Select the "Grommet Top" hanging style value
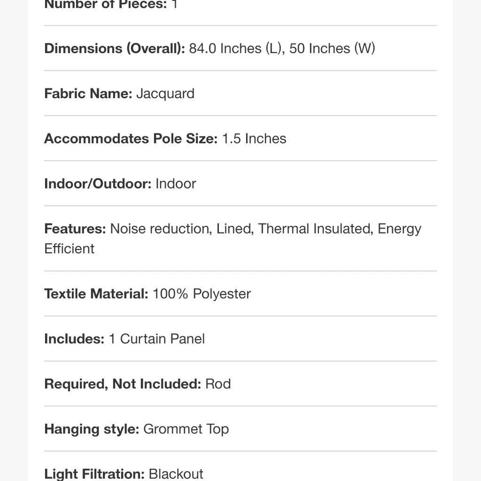 coord(186,429)
